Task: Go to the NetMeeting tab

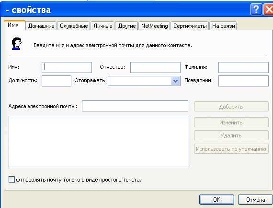Action: 154,26
